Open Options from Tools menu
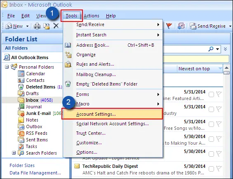The height and width of the screenshot is (179, 233). pos(113,152)
